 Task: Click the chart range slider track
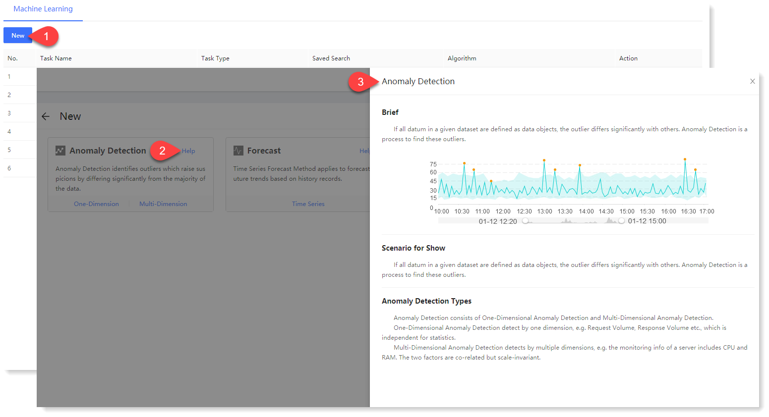point(573,221)
